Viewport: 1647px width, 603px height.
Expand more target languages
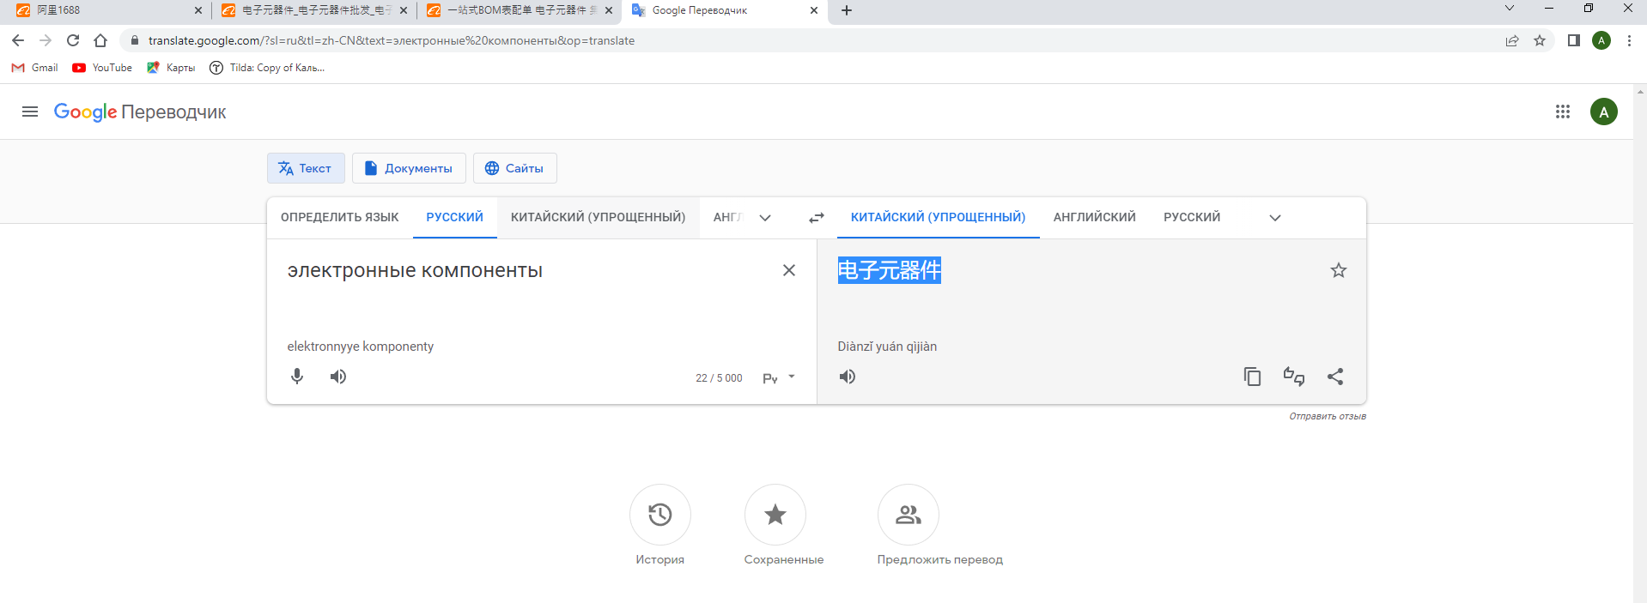click(1275, 218)
